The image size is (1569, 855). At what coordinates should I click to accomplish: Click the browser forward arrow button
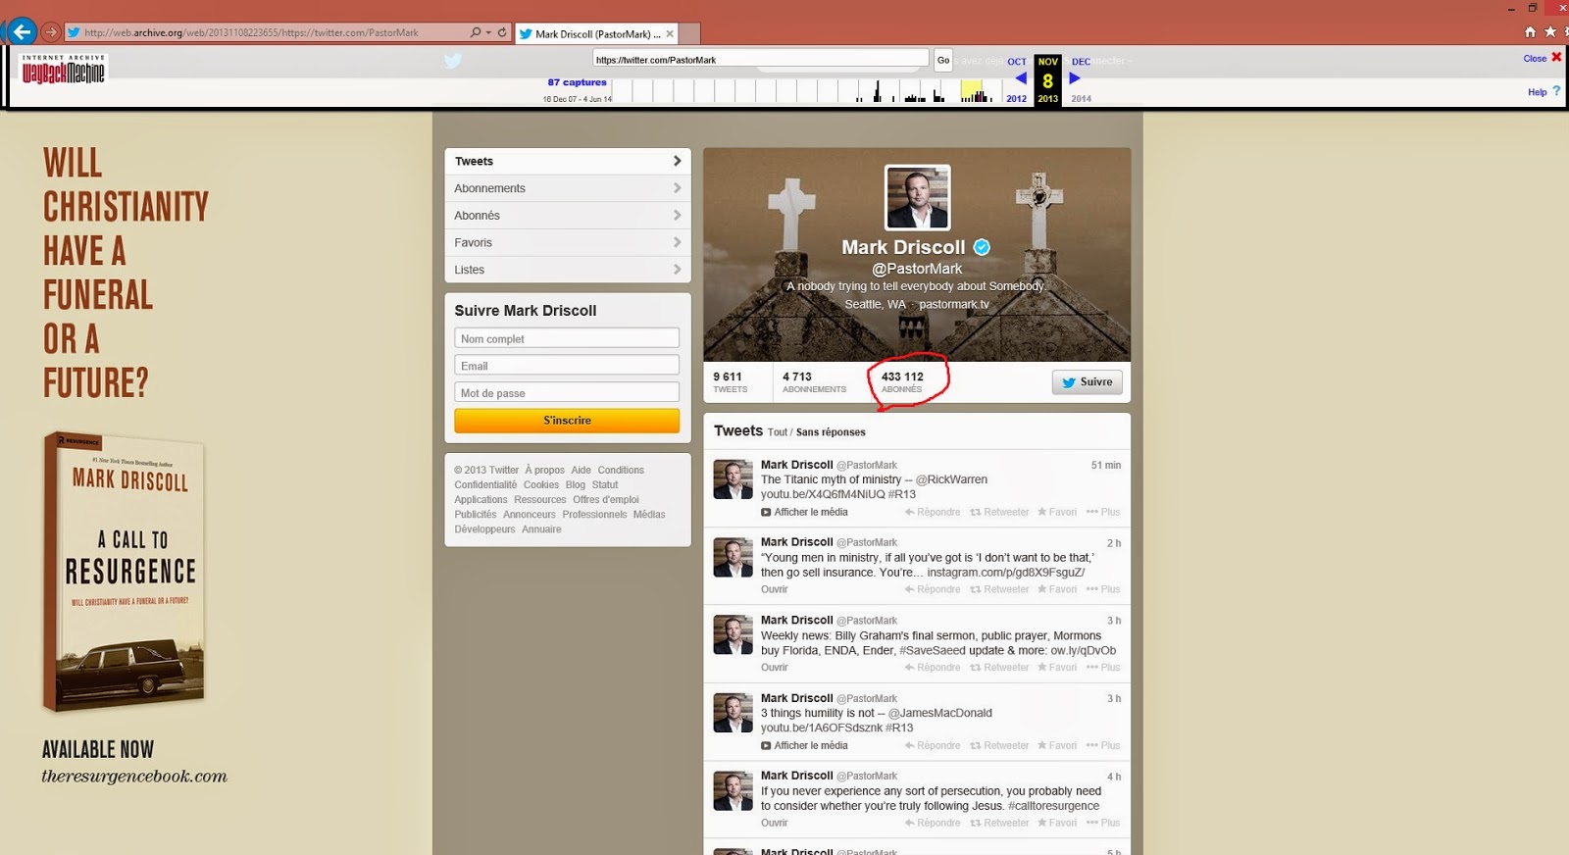(51, 32)
